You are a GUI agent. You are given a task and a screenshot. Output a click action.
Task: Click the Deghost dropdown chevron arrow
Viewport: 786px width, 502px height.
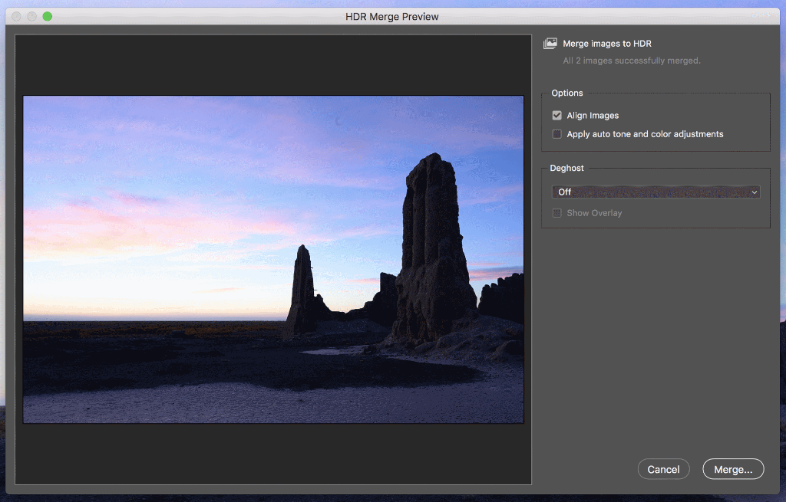click(755, 192)
